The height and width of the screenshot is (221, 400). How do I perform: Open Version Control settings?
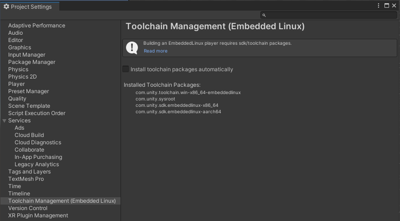[x=28, y=208]
